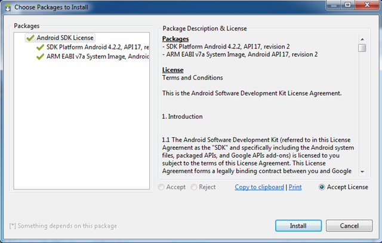Viewport: 382px width, 243px height.
Task: Close the Choose Packages to Install dialog
Action: [x=367, y=5]
